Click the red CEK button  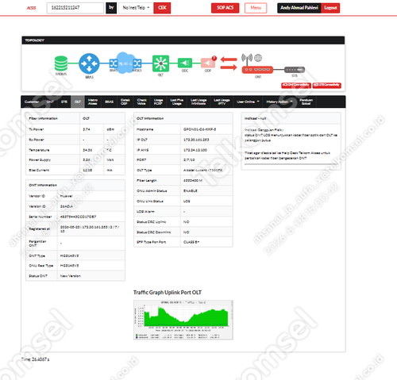pyautogui.click(x=162, y=8)
